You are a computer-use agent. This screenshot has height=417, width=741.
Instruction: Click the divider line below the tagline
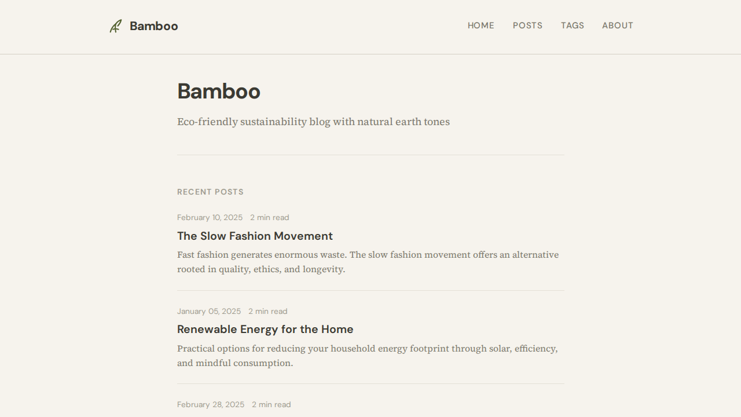pyautogui.click(x=370, y=155)
